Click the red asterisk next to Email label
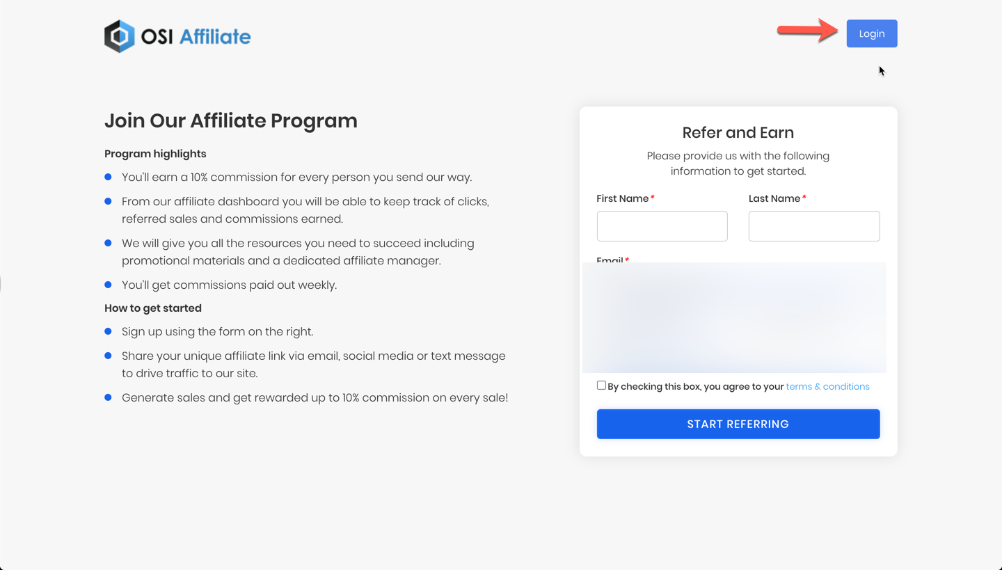This screenshot has width=1002, height=570. 626,260
